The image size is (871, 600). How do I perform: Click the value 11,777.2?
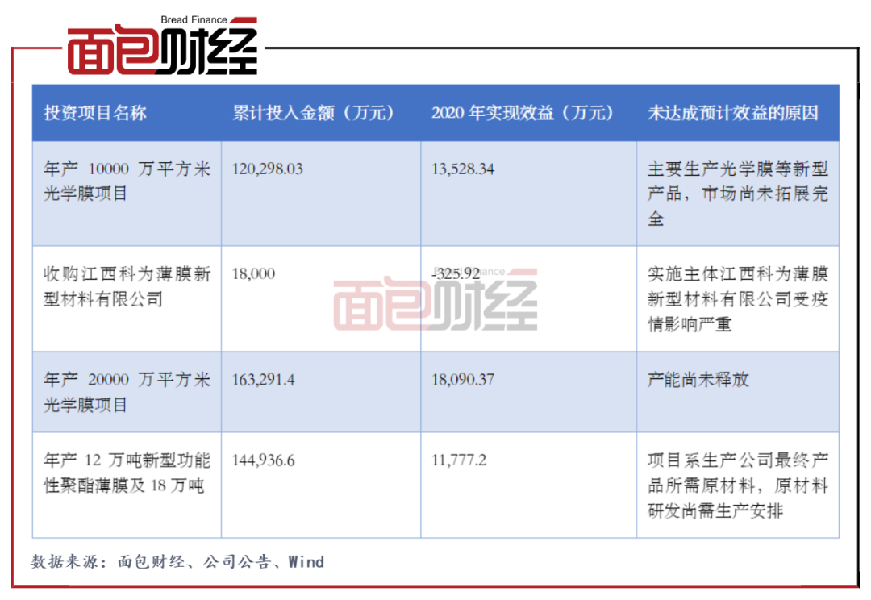tap(459, 460)
